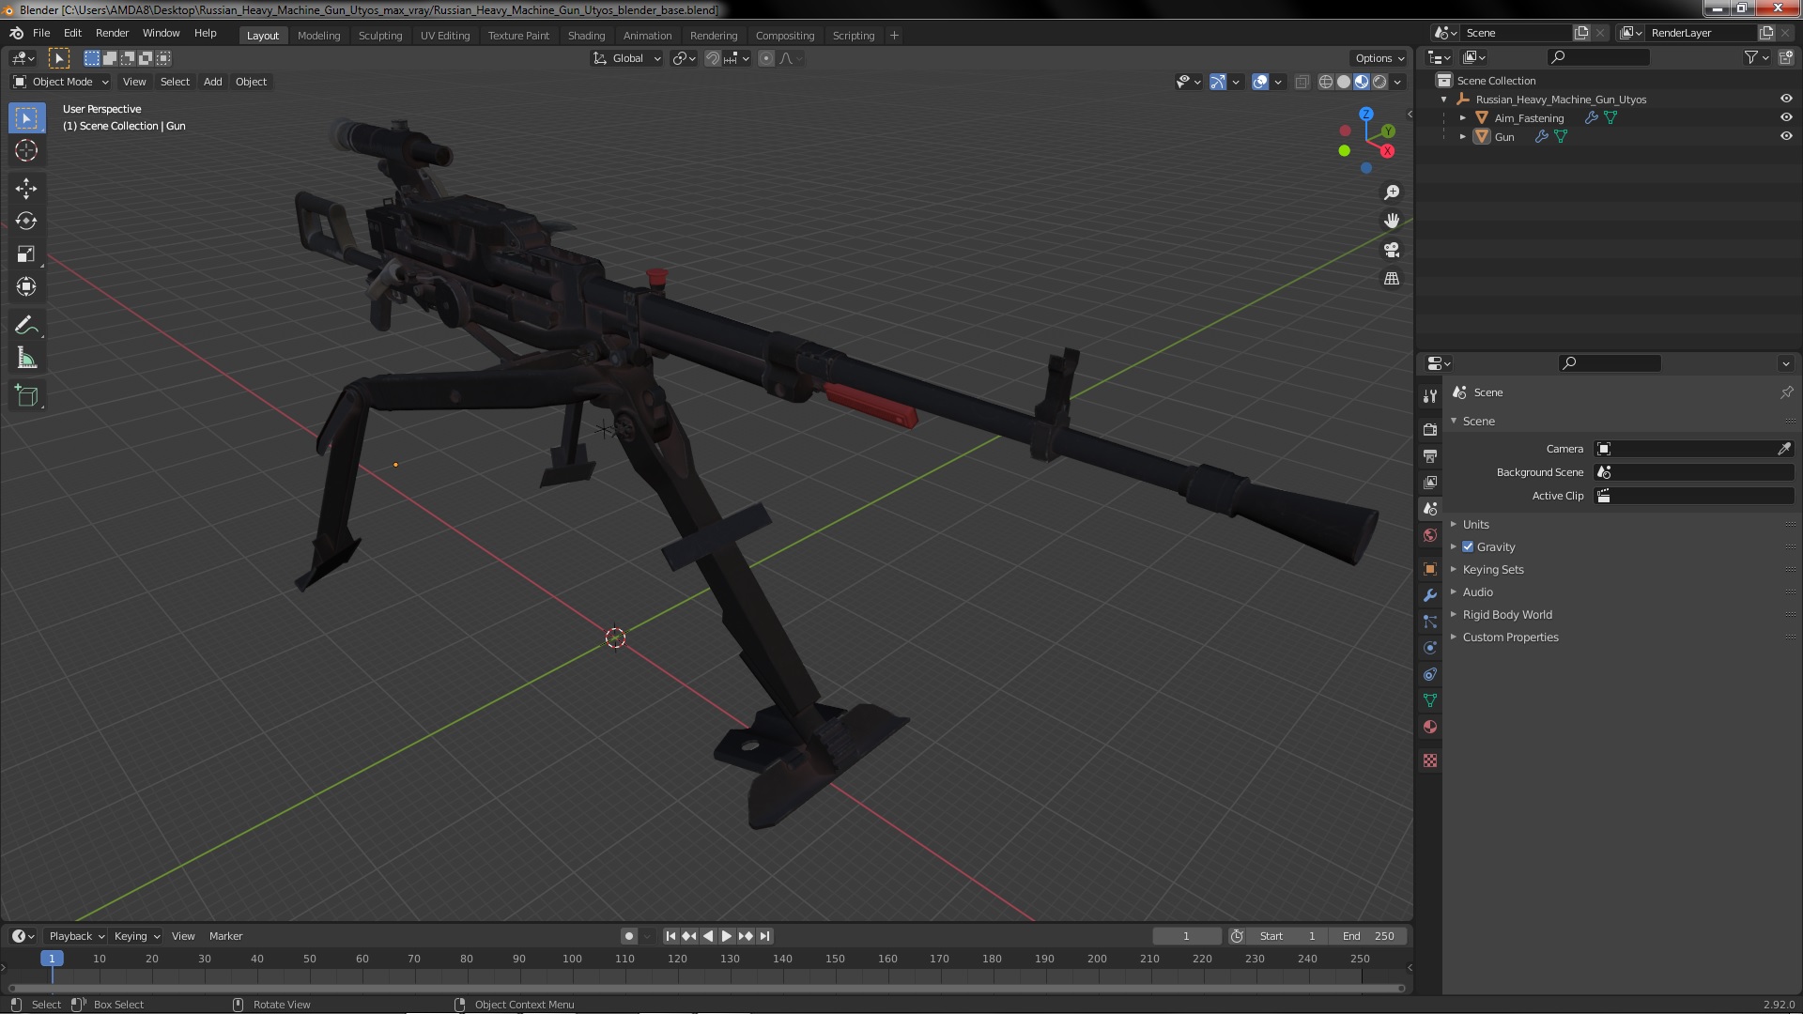The height and width of the screenshot is (1014, 1803).
Task: Toggle proportional editing
Action: (x=766, y=58)
